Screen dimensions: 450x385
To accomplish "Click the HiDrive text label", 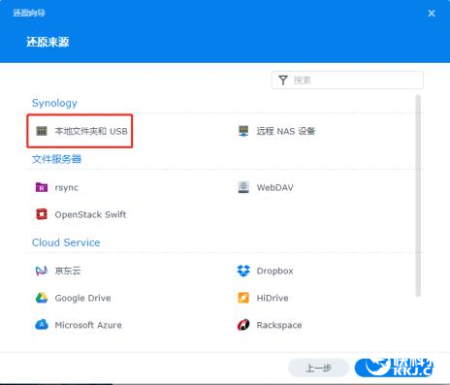I will coord(273,298).
